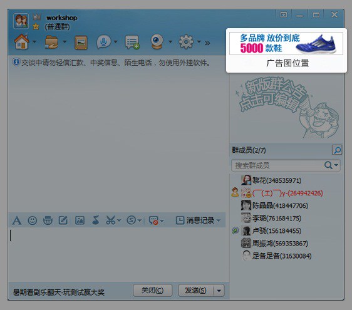Expand the settings gear dropdown arrow

[199, 41]
